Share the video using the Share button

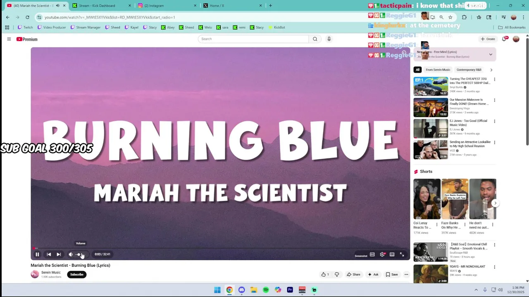pyautogui.click(x=353, y=274)
